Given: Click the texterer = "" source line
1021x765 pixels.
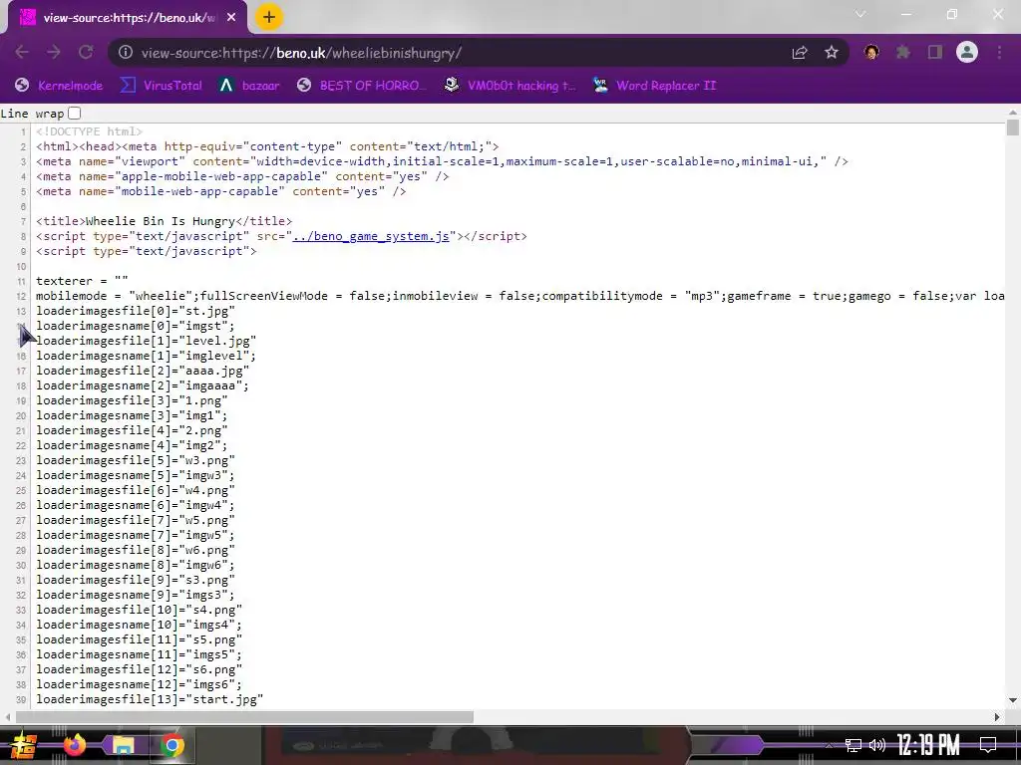Looking at the screenshot, I should [x=82, y=281].
